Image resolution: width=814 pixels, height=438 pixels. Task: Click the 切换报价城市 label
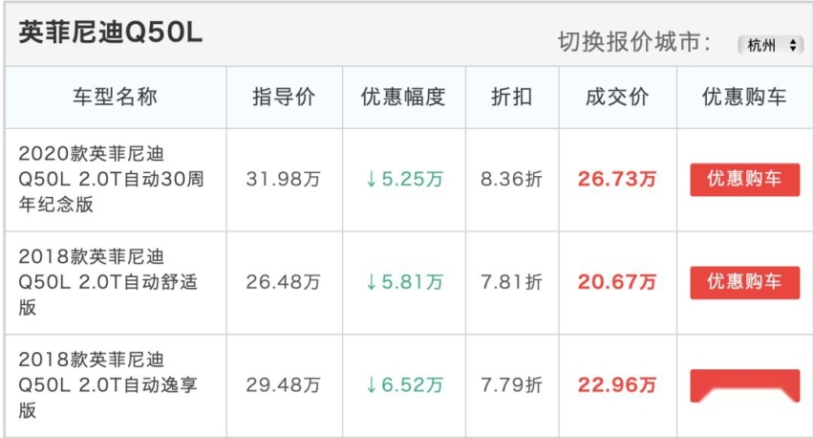634,42
